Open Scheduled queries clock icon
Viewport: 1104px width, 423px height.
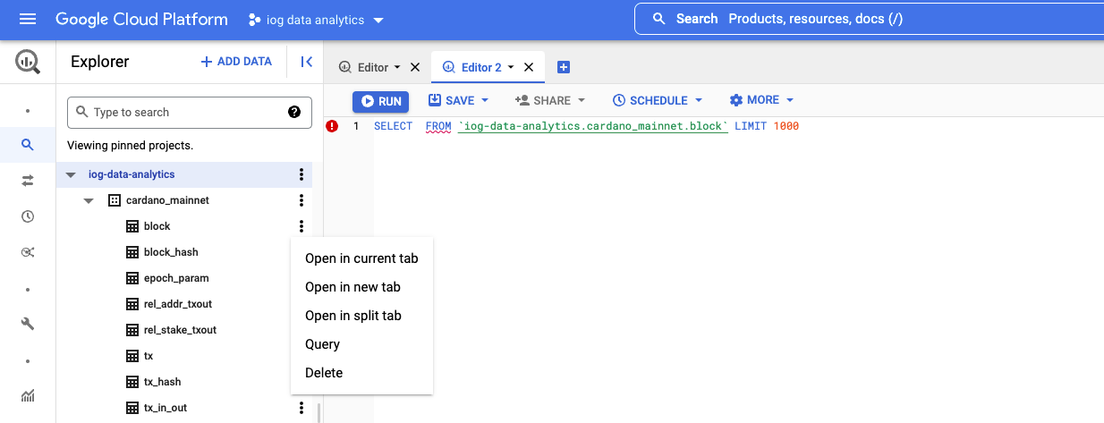28,216
